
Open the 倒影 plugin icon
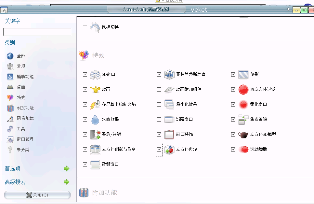pos(243,75)
